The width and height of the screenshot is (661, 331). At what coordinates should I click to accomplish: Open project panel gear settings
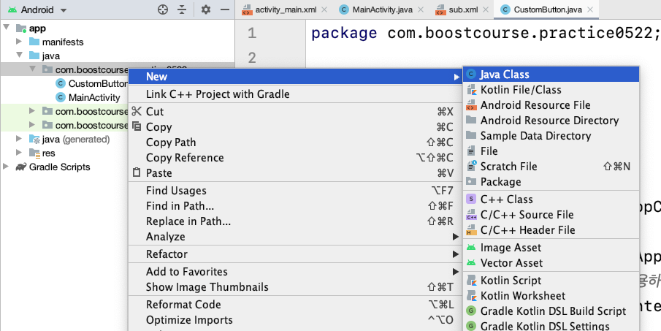coord(206,9)
